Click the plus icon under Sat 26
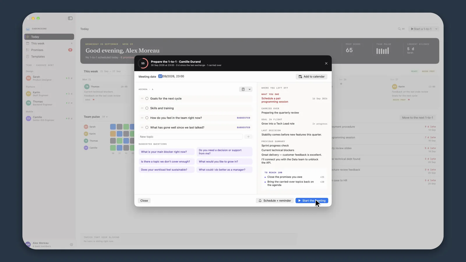 point(341,84)
